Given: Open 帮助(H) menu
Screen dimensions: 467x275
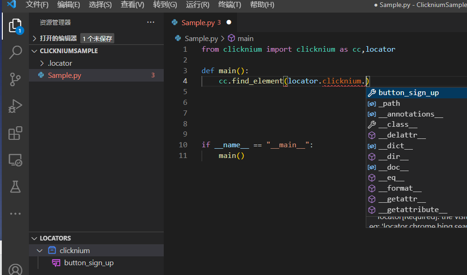Looking at the screenshot, I should click(x=262, y=5).
